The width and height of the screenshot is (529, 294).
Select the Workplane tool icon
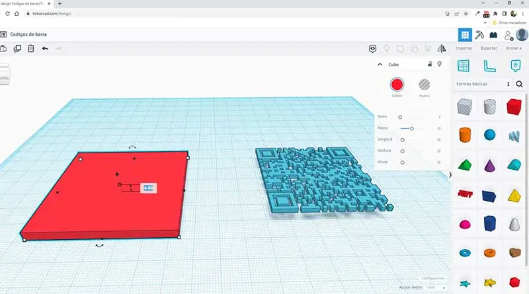click(x=464, y=66)
